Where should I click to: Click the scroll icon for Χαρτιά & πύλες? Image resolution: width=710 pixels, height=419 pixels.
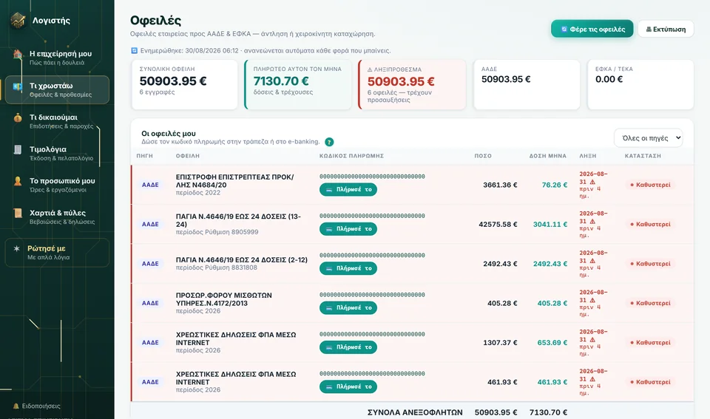[x=18, y=213]
